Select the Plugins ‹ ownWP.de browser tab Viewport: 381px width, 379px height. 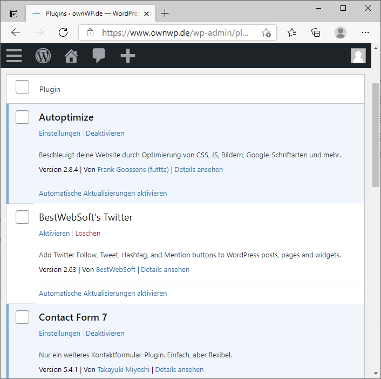tap(91, 14)
